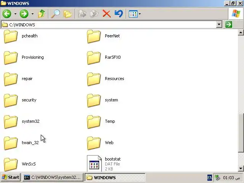Image resolution: width=244 pixels, height=183 pixels.
Task: Click the Move To toolbar icon
Action: (82, 14)
